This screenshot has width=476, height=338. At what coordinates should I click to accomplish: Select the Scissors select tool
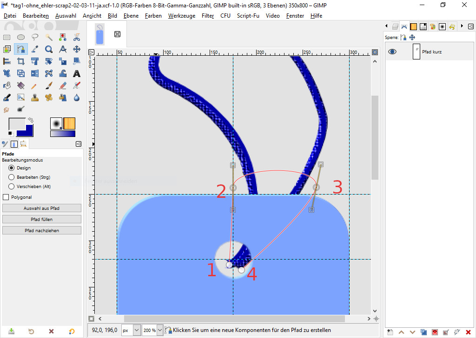point(77,37)
